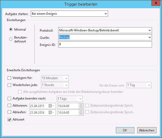The image size is (162, 138).
Task: Enable the Ablaufen expiry checkbox
Action: coord(9,113)
